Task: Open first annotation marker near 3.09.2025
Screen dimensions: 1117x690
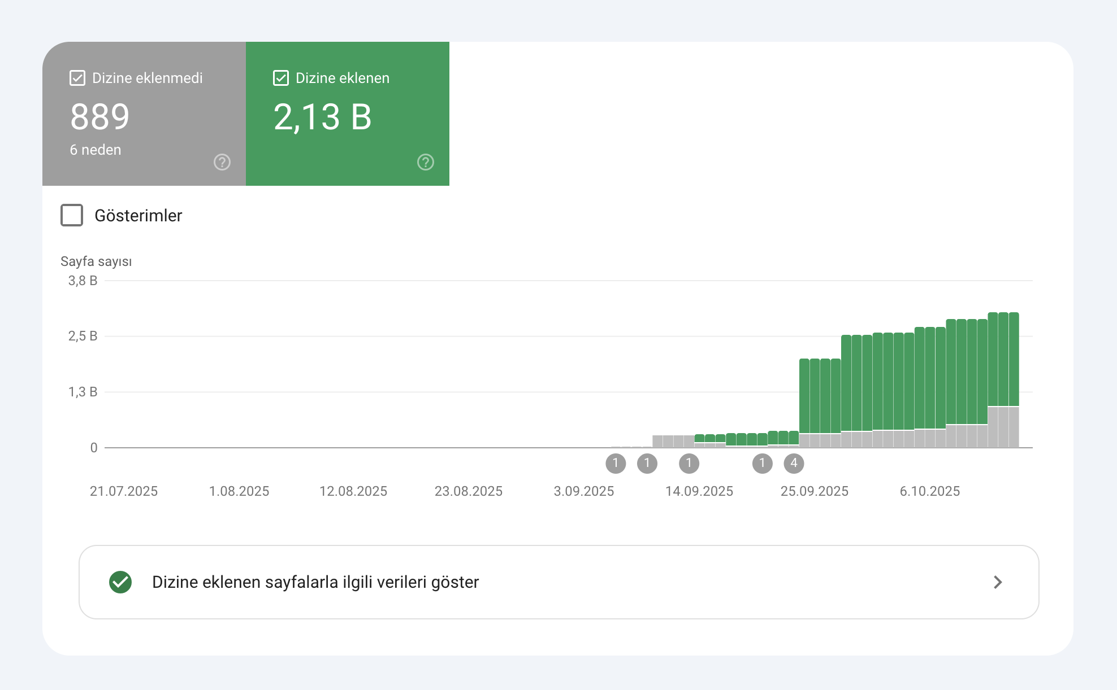Action: click(x=616, y=464)
